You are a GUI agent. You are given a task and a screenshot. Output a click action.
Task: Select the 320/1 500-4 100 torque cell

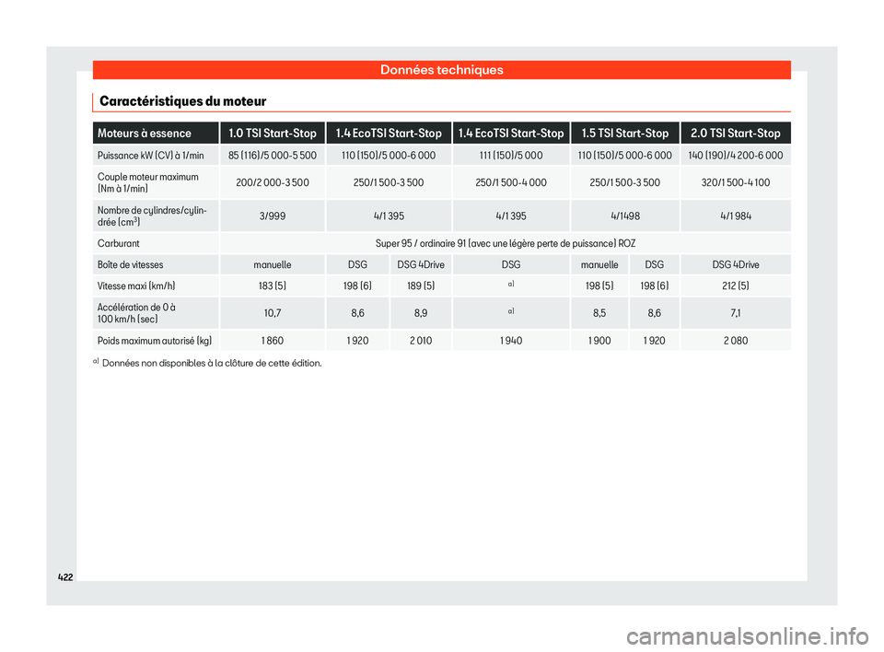736,182
